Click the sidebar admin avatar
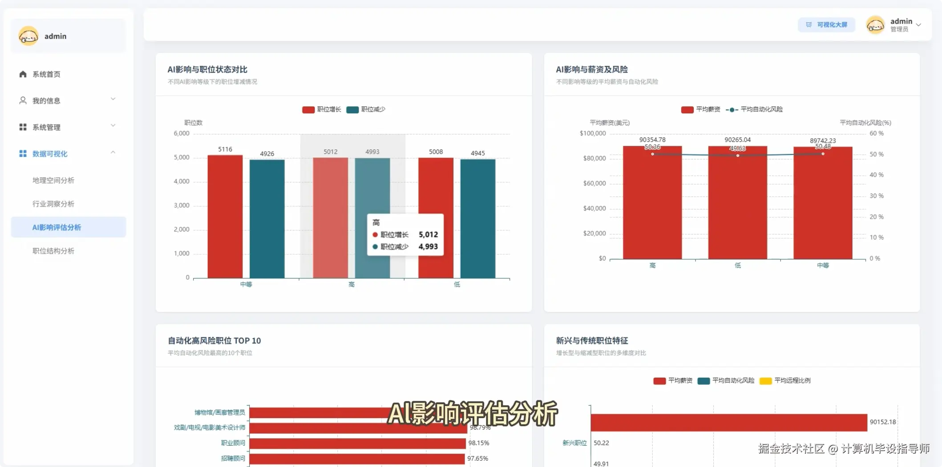Viewport: 942px width, 467px height. point(28,36)
